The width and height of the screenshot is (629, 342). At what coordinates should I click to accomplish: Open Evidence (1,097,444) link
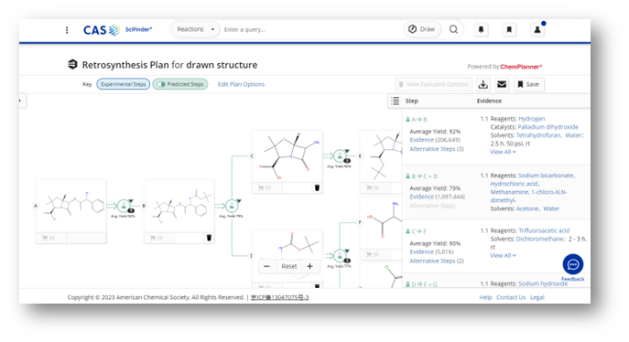click(437, 197)
